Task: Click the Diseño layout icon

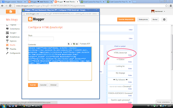Action: click(7, 45)
